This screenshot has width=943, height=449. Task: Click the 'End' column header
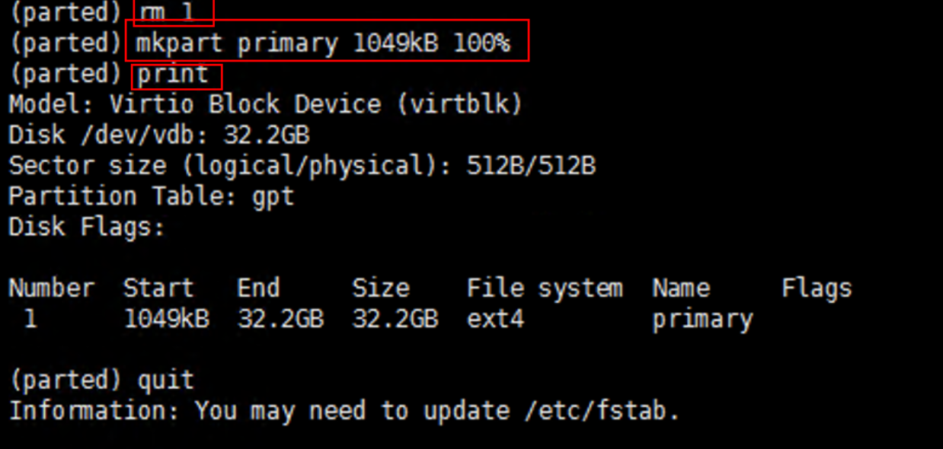[259, 288]
